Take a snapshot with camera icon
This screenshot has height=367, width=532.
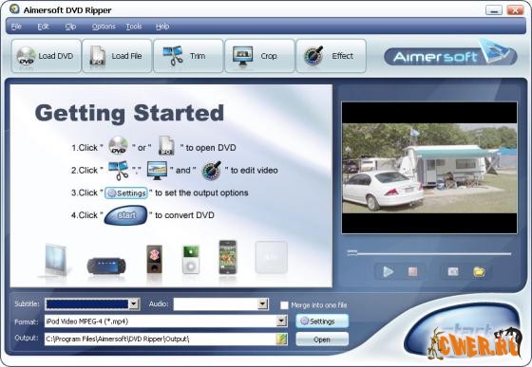[x=453, y=271]
